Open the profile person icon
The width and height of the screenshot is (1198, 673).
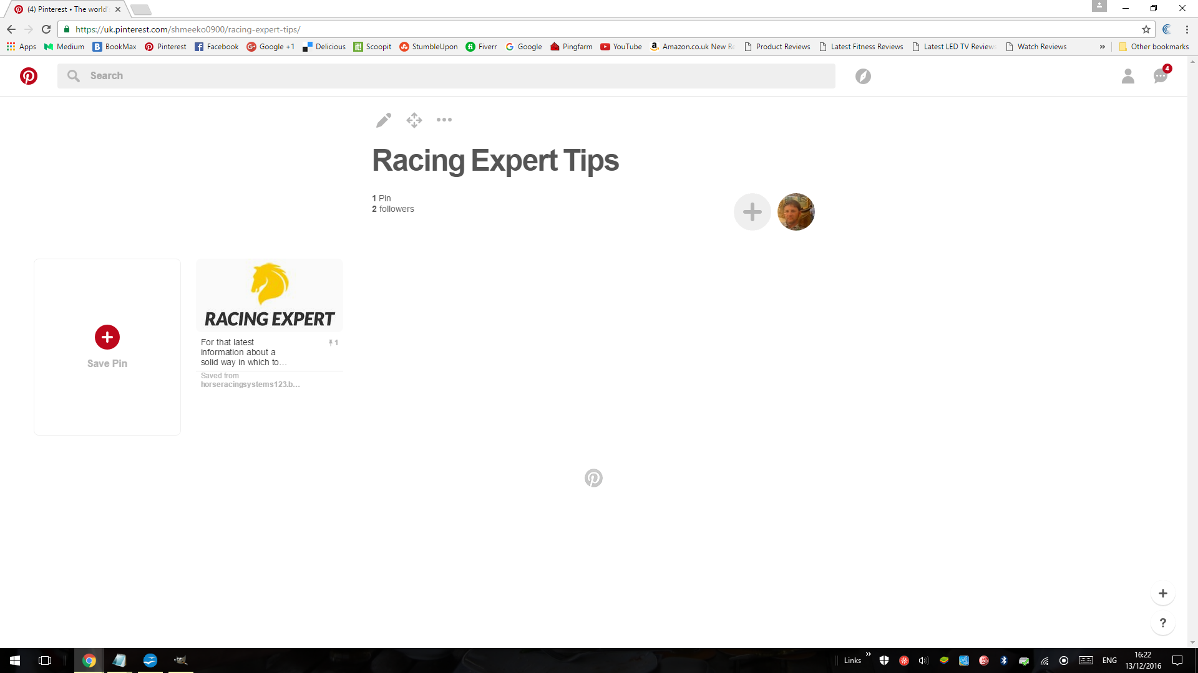tap(1127, 76)
